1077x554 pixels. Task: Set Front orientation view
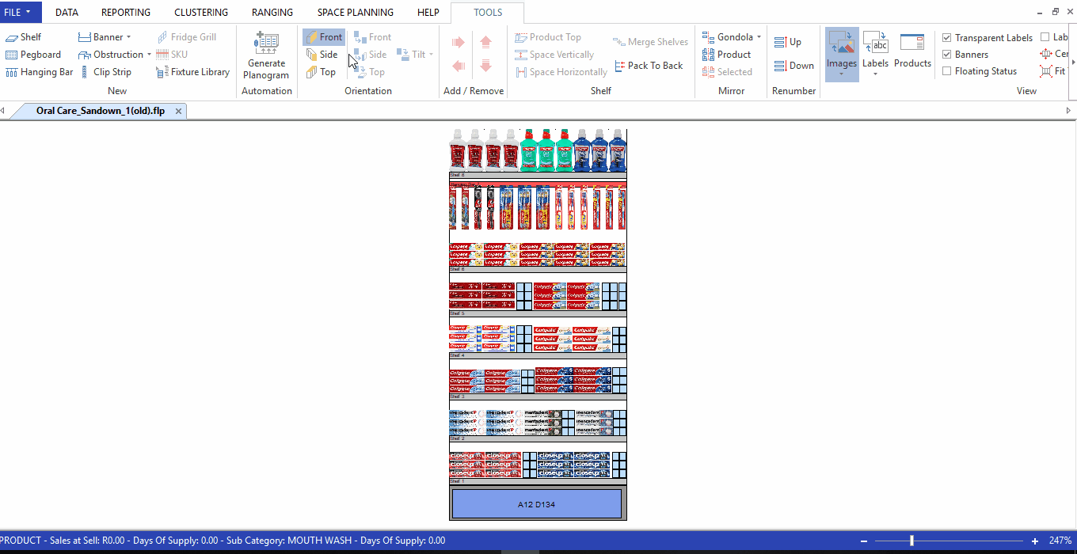323,37
